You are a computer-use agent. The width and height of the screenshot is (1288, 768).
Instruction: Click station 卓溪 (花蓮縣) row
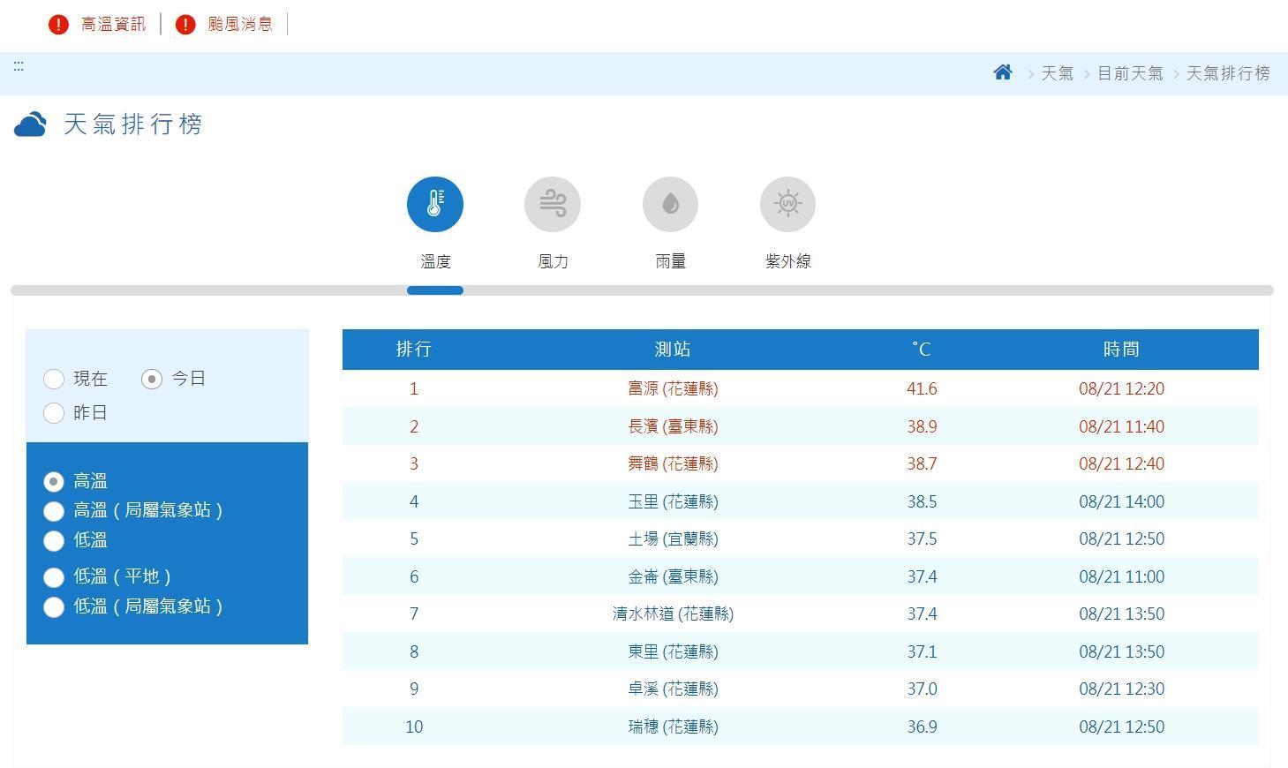pyautogui.click(x=673, y=689)
